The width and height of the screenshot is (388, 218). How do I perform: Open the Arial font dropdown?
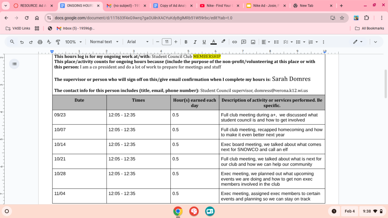pyautogui.click(x=138, y=42)
